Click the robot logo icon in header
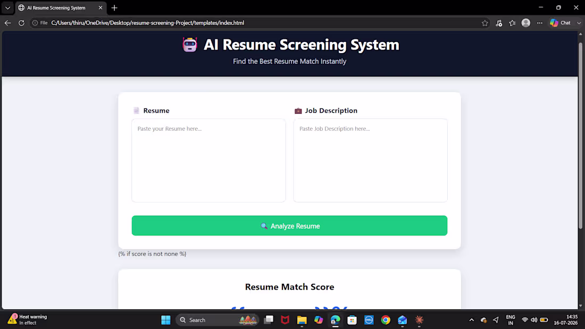This screenshot has height=329, width=585. [189, 45]
